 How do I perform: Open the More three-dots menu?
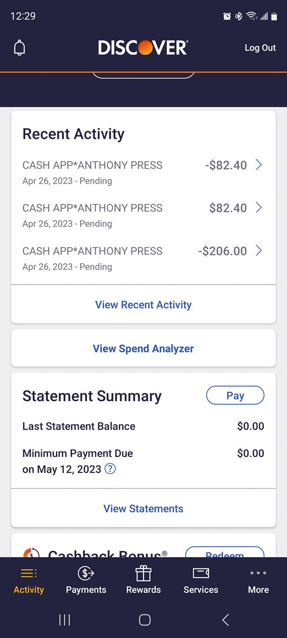tap(258, 573)
